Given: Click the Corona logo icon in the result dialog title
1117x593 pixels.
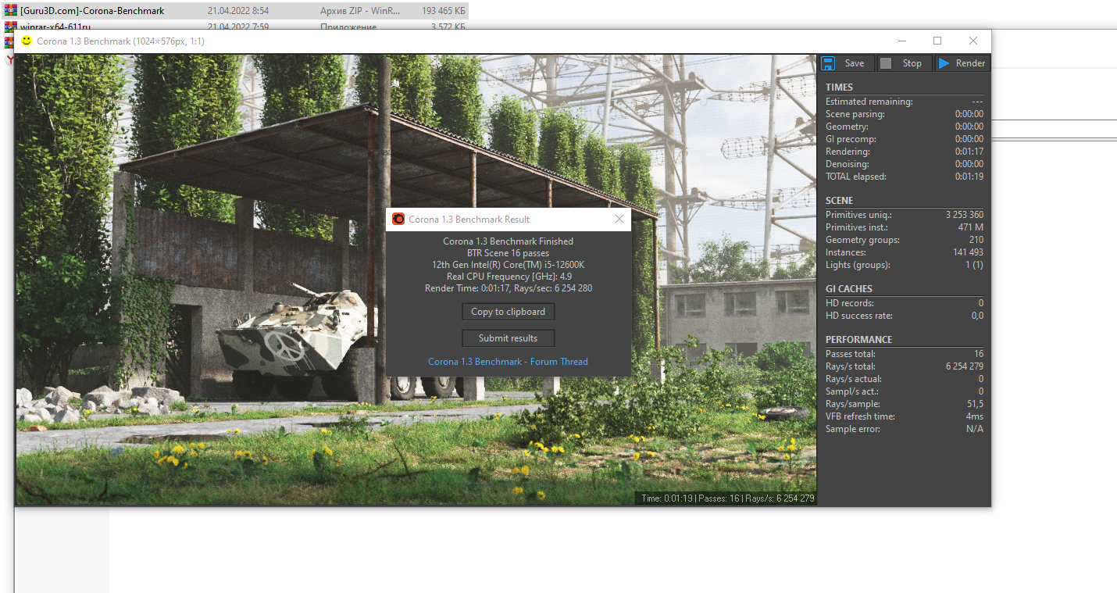Looking at the screenshot, I should click(x=398, y=220).
